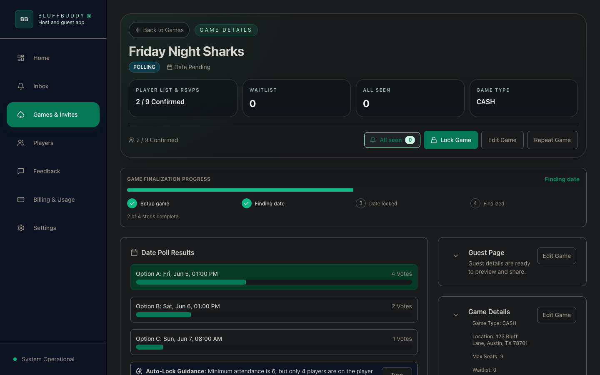Select Option B: Sat, Jun 6, 01:00 PM
600x375 pixels.
pos(274,310)
